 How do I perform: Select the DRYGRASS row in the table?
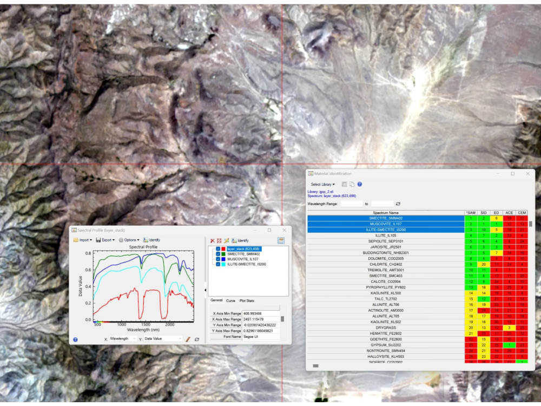point(386,328)
